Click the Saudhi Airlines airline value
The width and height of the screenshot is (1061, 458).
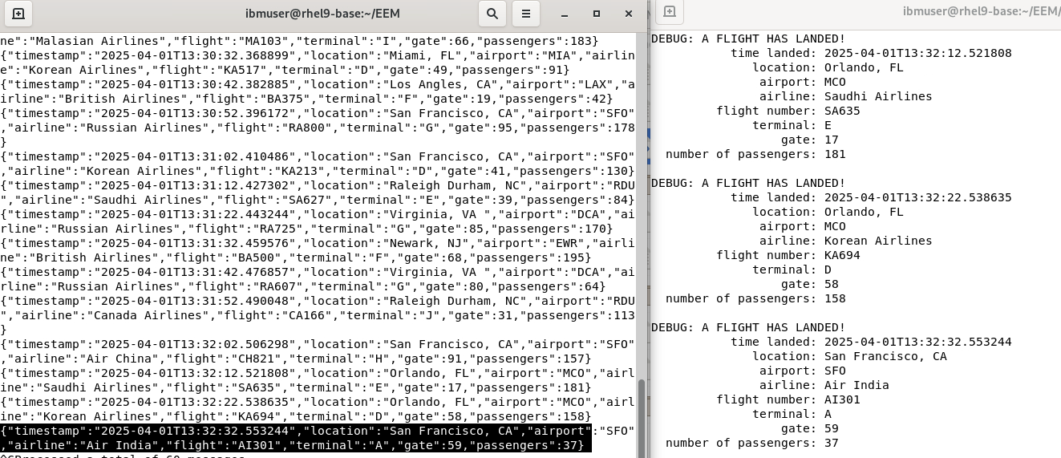click(x=877, y=96)
